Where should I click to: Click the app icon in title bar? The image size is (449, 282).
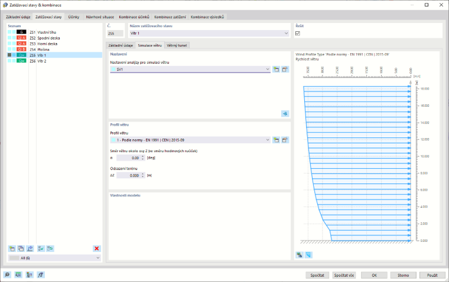5,5
